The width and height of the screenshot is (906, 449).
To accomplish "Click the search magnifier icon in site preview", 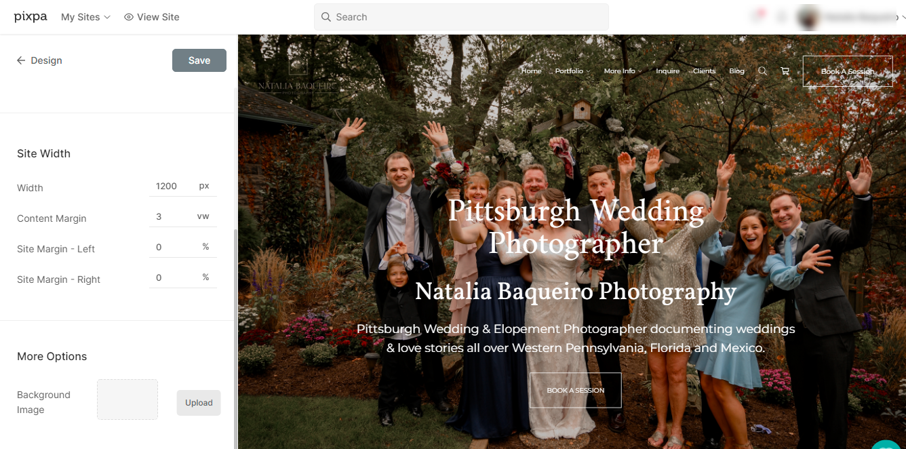I will [762, 71].
